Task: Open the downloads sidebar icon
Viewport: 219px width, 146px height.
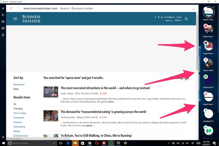Action: point(3,35)
